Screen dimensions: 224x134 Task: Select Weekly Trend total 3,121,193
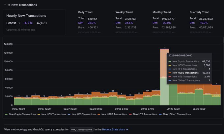tap(130, 19)
